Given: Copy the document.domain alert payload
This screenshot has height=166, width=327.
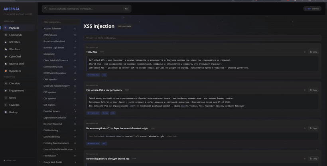Looking at the screenshot, I should pos(313,128).
